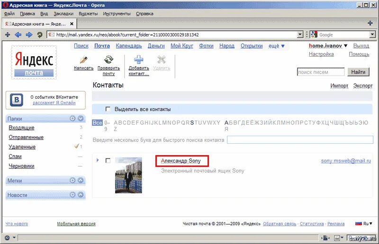The image size is (379, 244).
Task: Click the status bar images toggle icon
Action: click(x=337, y=238)
